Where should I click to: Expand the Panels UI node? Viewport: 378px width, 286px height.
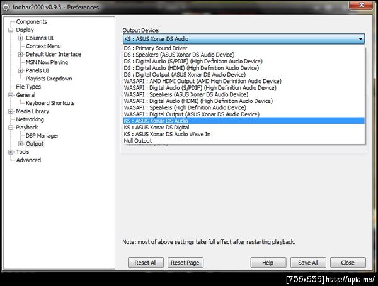pos(21,71)
